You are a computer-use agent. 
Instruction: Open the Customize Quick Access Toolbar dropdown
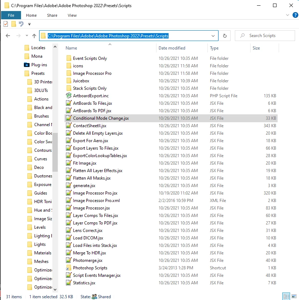[29, 24]
